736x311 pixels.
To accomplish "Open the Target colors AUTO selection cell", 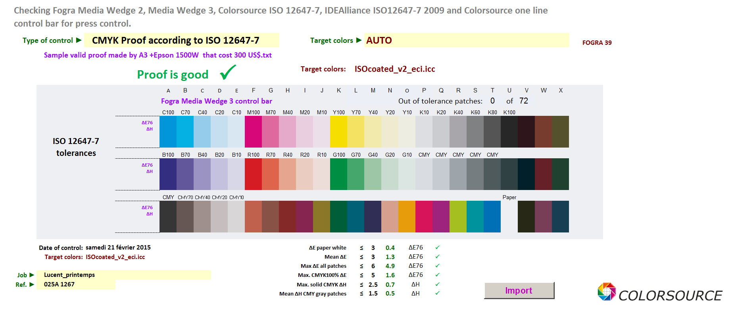I will pos(467,40).
